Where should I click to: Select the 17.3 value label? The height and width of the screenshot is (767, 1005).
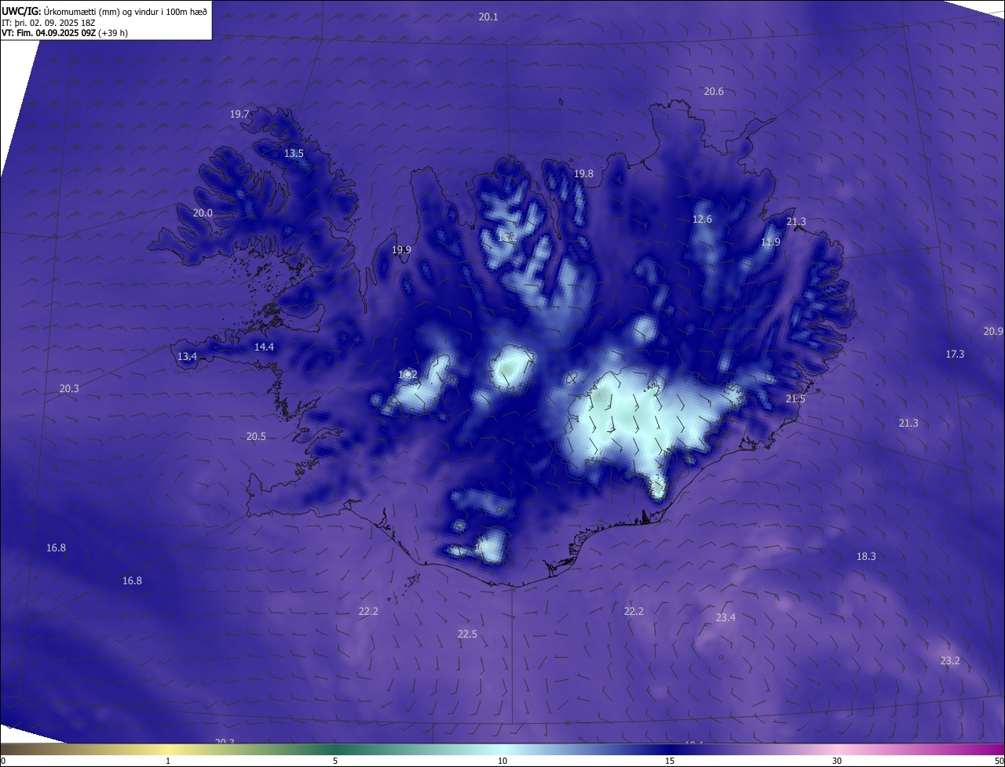pyautogui.click(x=955, y=354)
